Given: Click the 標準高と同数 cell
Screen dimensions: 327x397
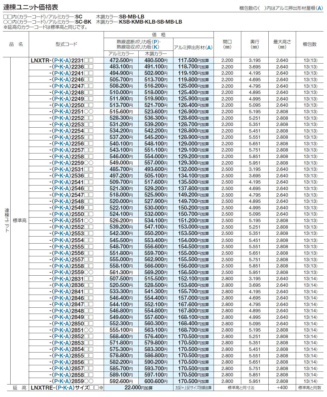Looking at the screenshot, I should tap(310, 388).
